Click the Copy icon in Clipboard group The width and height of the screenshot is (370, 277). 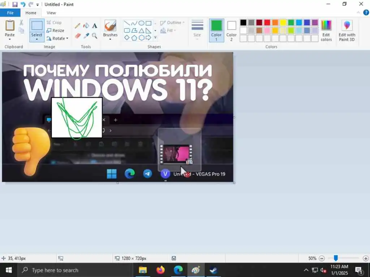21,31
